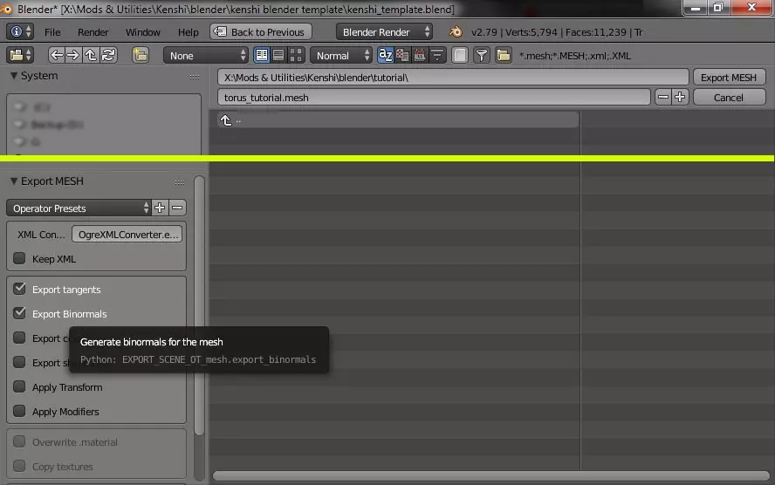Select the parent directory entry in list
The image size is (775, 485).
point(397,120)
